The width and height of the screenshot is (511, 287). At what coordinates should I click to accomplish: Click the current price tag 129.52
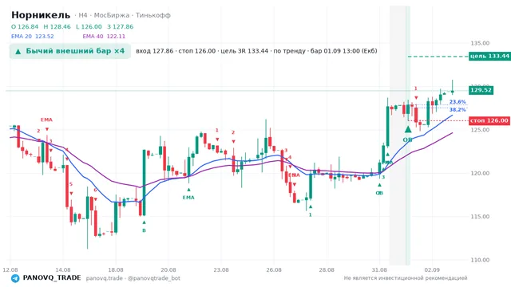(x=481, y=90)
